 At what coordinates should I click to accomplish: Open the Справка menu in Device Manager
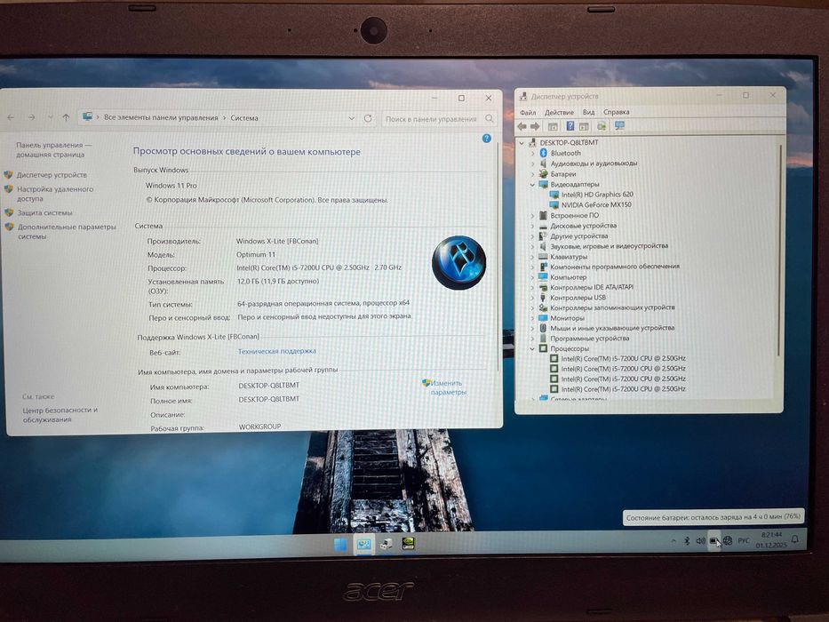tap(616, 112)
